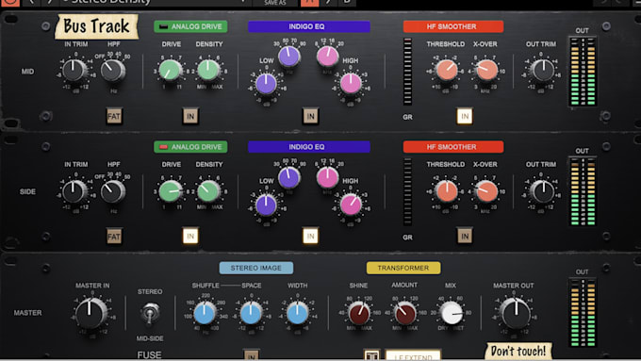Screen dimensions: 641x361
Task: Click the Side OUT TRIM knob
Action: tap(542, 191)
